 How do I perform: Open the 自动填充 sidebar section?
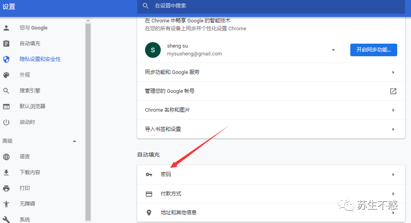click(30, 43)
